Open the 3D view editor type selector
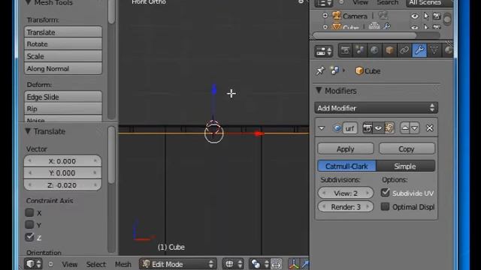The width and height of the screenshot is (481, 270). [33, 264]
